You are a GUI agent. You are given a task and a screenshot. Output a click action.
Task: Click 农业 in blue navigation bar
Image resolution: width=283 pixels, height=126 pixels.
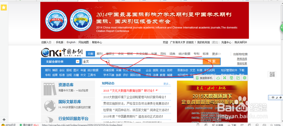pos(162,70)
